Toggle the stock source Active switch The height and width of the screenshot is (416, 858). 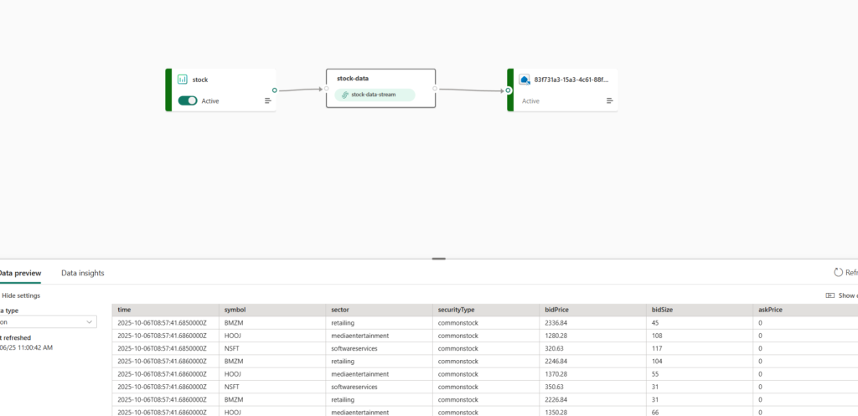[x=188, y=100]
